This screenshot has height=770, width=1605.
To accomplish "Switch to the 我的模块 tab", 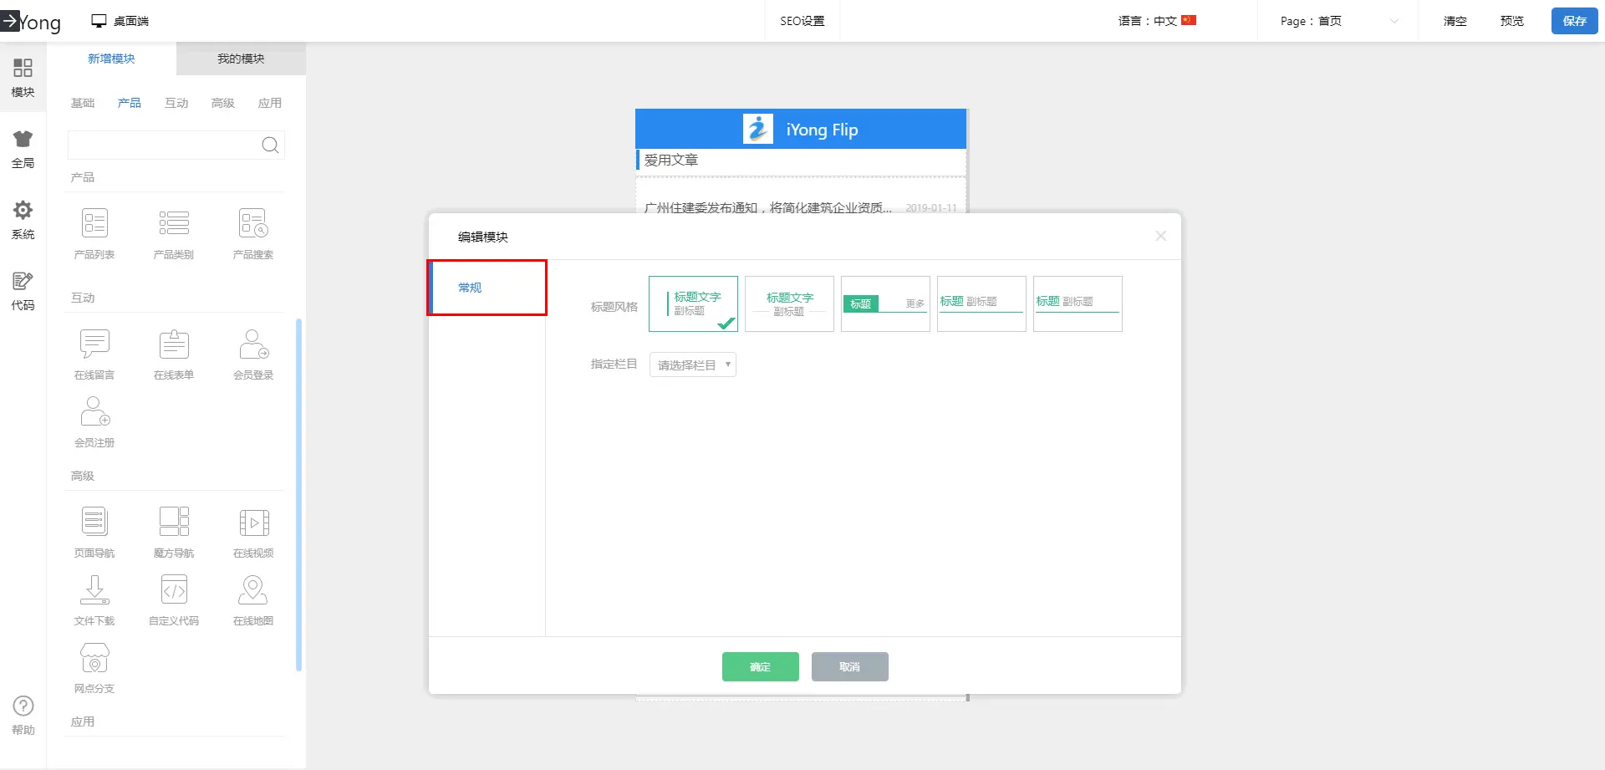I will click(241, 59).
